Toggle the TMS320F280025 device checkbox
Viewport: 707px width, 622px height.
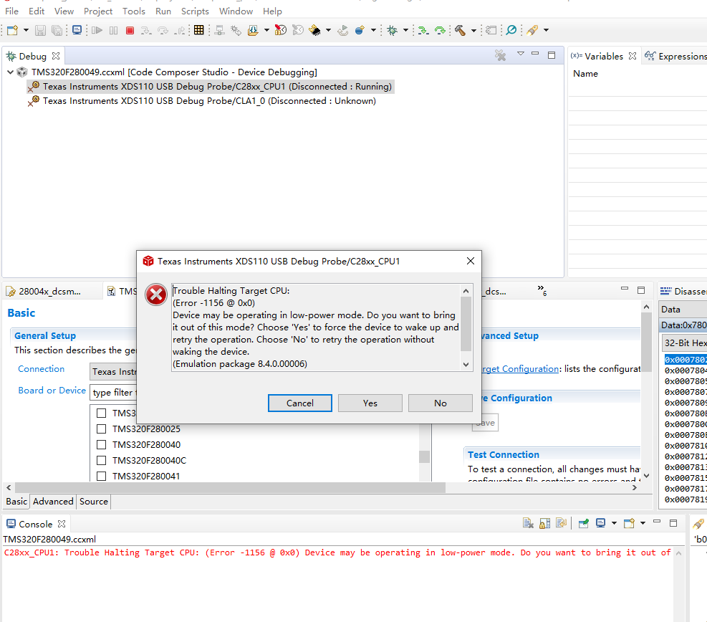pyautogui.click(x=102, y=429)
